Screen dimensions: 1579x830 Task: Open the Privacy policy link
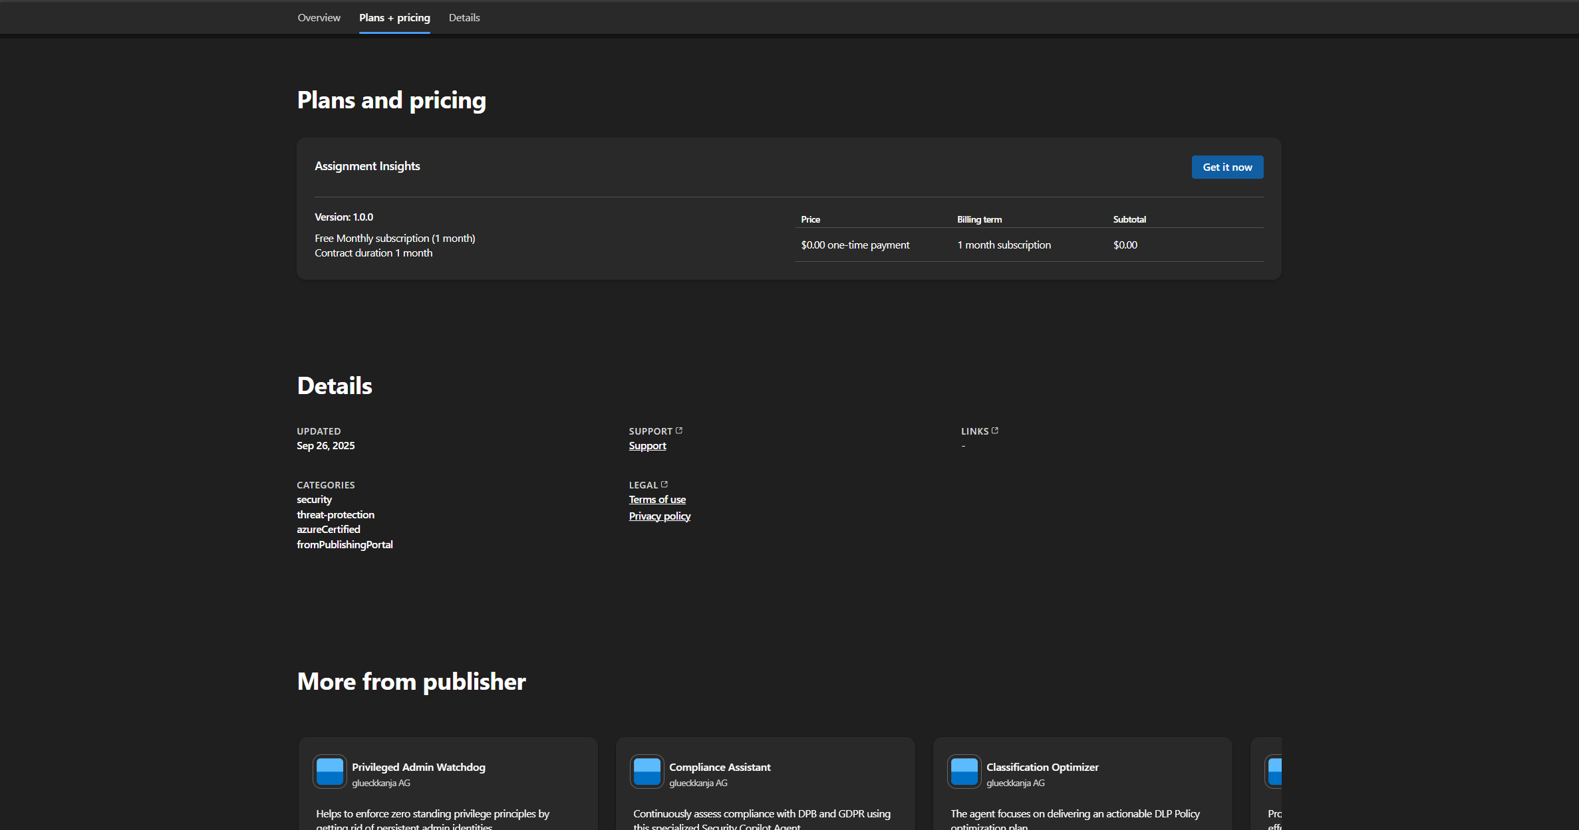click(660, 516)
